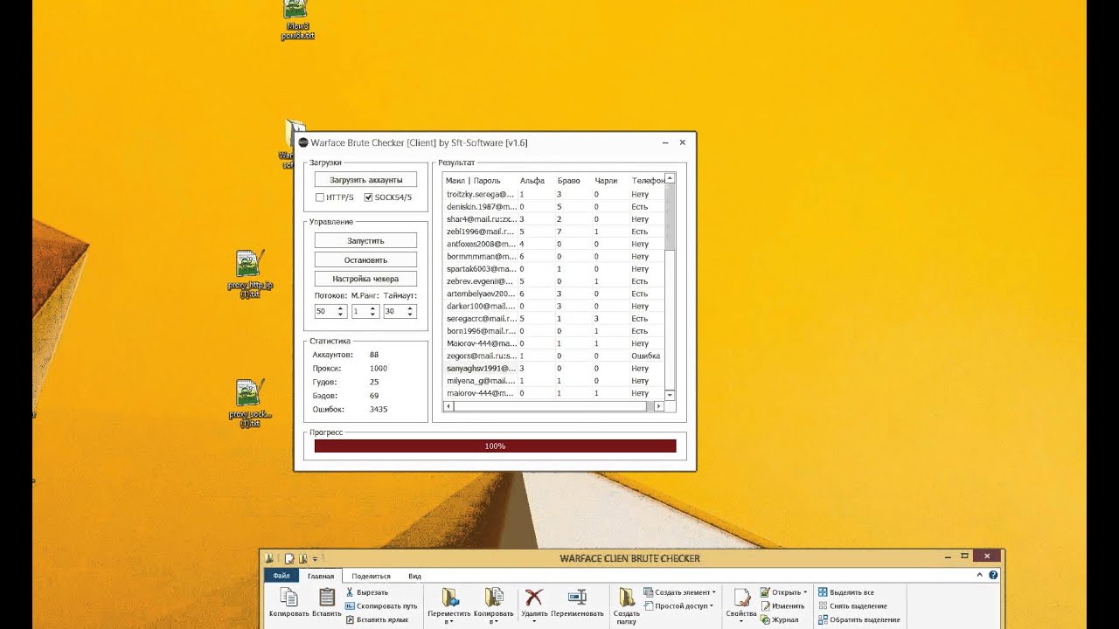Click the Вставить clipboard icon in ribbon
The image size is (1119, 629).
tap(327, 598)
